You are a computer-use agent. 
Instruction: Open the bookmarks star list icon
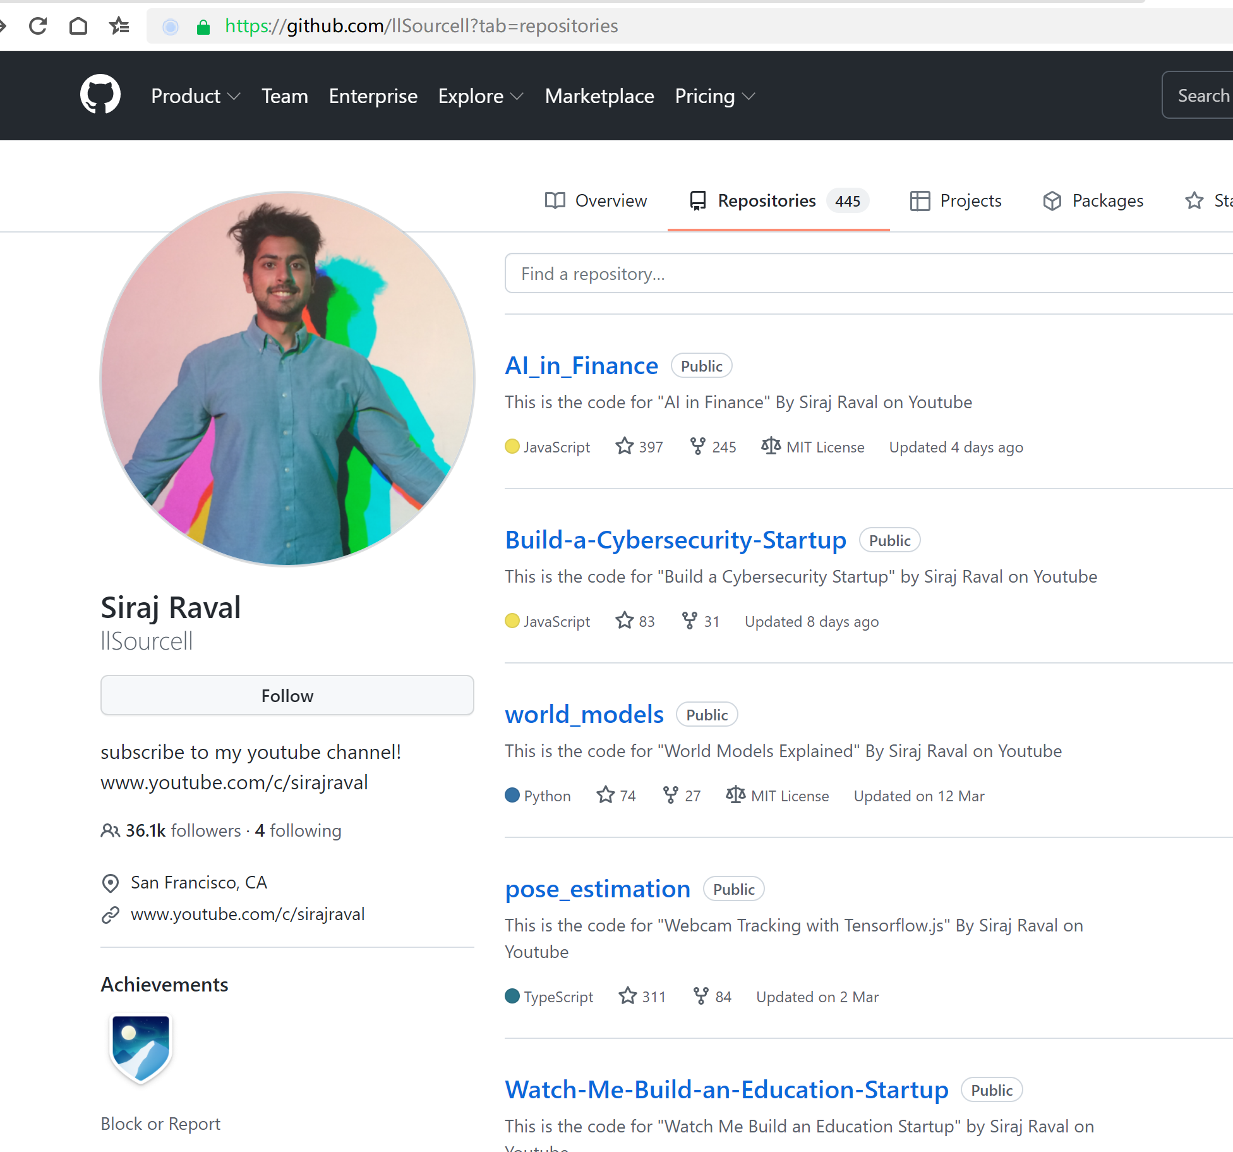click(x=119, y=26)
